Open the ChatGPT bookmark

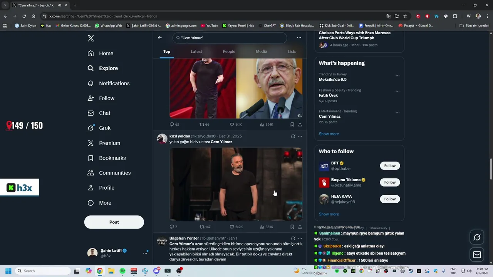click(267, 26)
